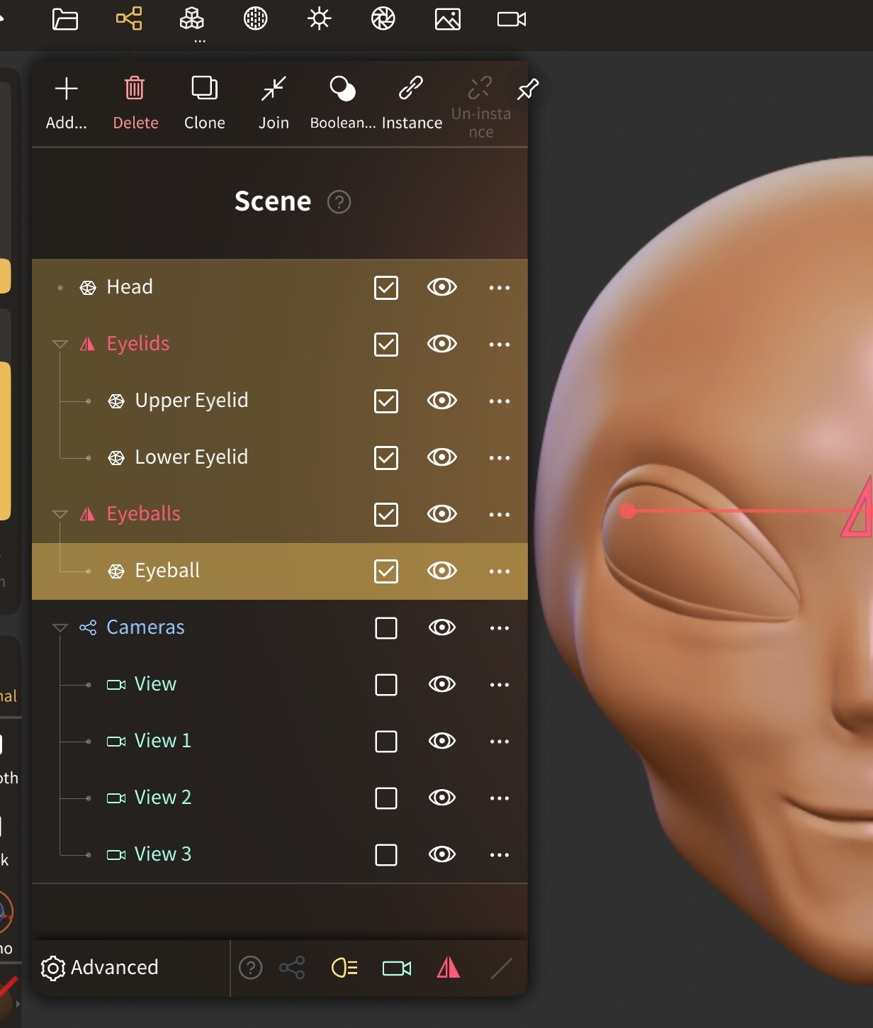
Task: Uncheck the Eyeballs selection checkbox
Action: [x=386, y=515]
